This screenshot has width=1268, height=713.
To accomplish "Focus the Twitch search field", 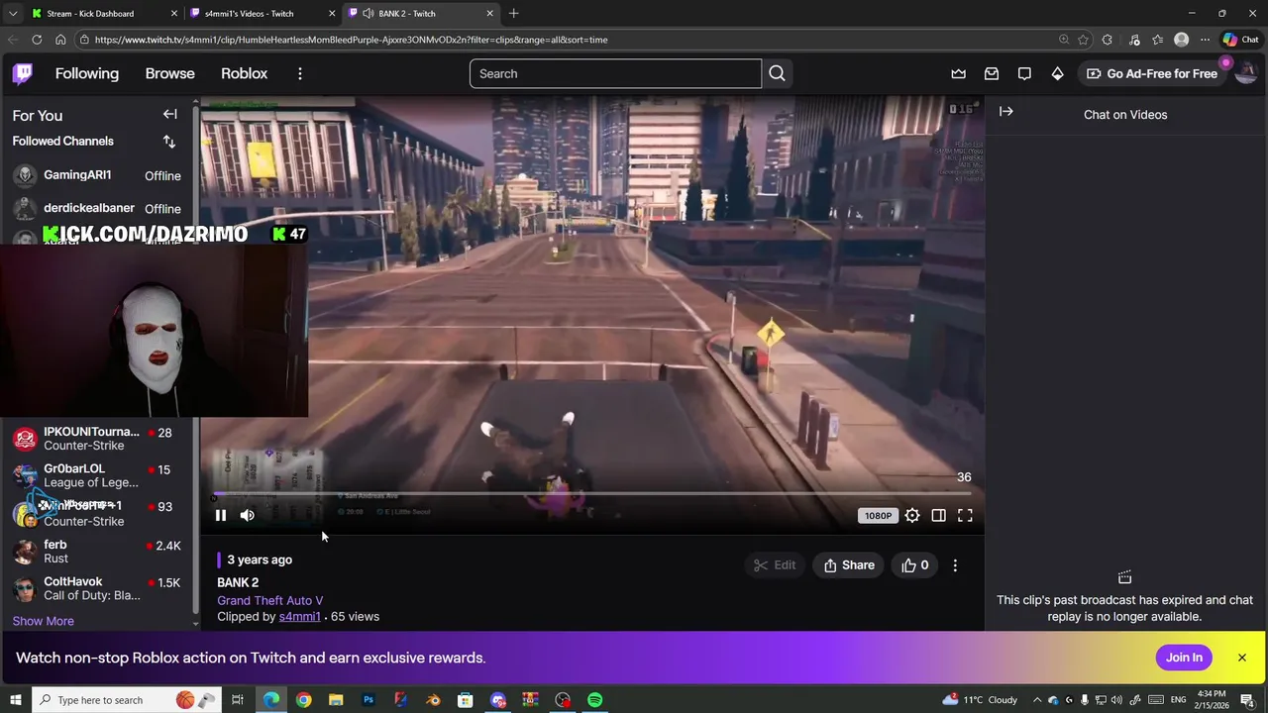I will [x=615, y=73].
